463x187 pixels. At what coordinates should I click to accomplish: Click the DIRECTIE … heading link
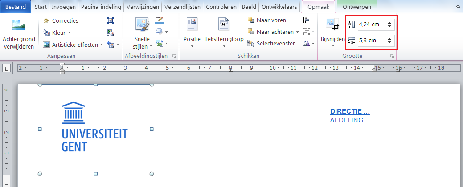tap(350, 111)
